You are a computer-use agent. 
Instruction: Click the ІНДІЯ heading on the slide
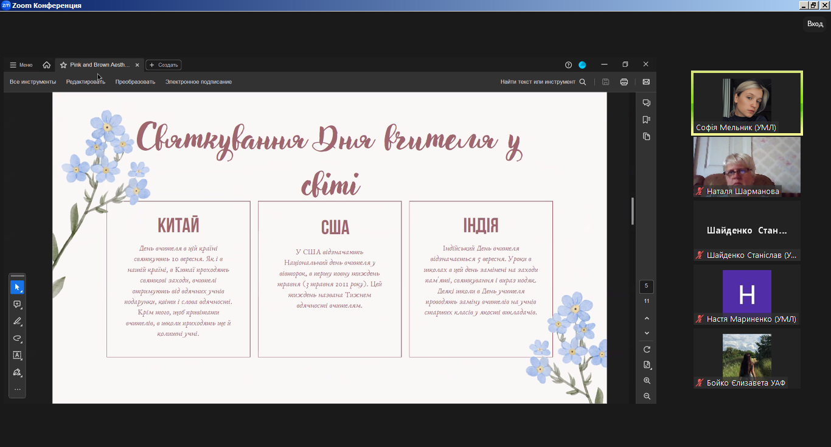tap(481, 226)
